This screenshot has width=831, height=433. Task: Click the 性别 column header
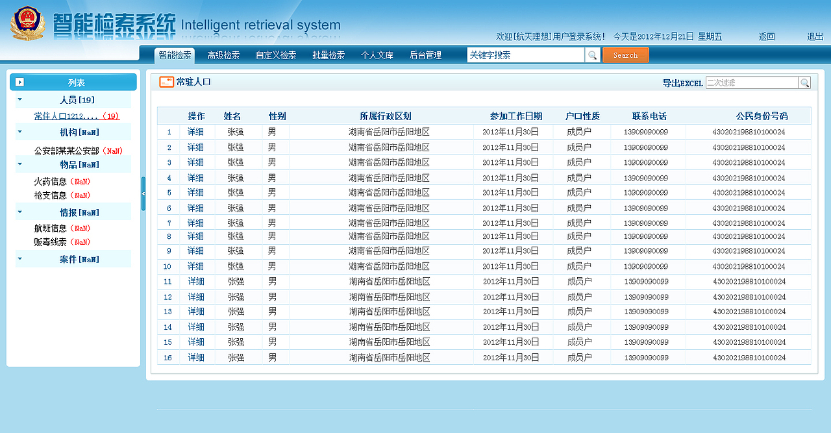pyautogui.click(x=277, y=116)
